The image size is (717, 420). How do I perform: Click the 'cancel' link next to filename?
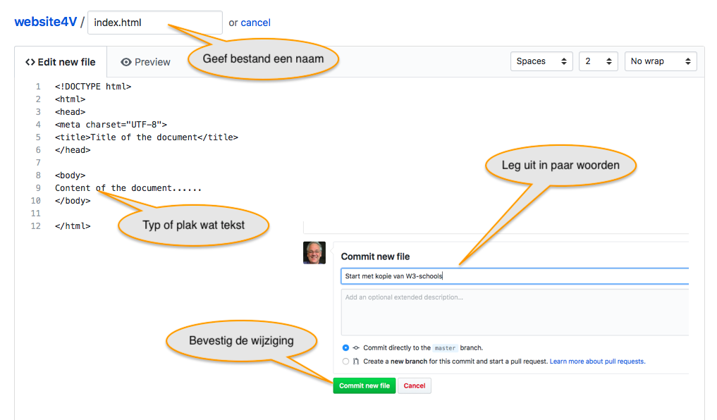click(x=256, y=23)
